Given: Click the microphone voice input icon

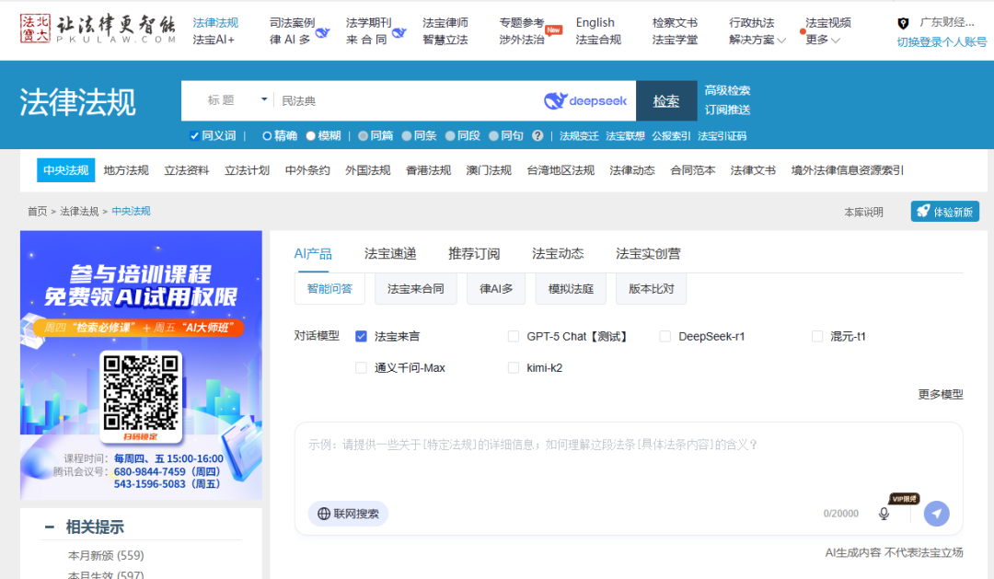Looking at the screenshot, I should point(884,514).
